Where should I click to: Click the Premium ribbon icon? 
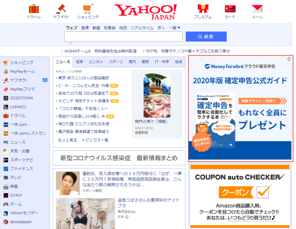203,9
